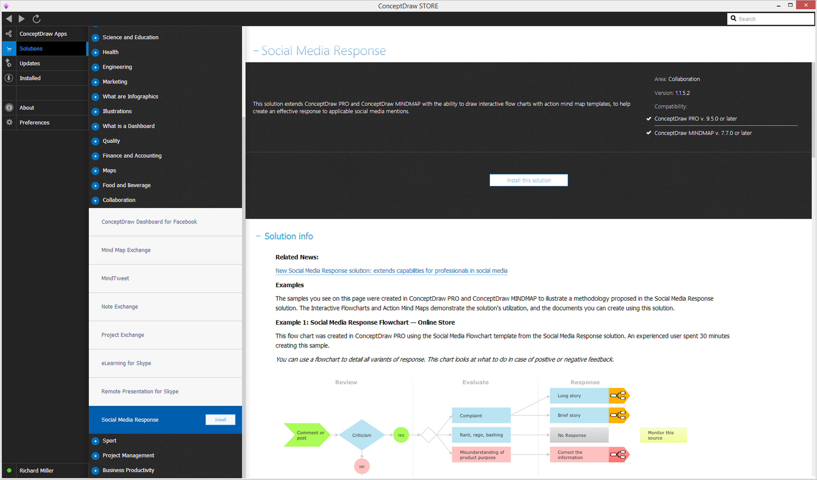Expand the Marketing category
The height and width of the screenshot is (480, 817).
[x=95, y=82]
